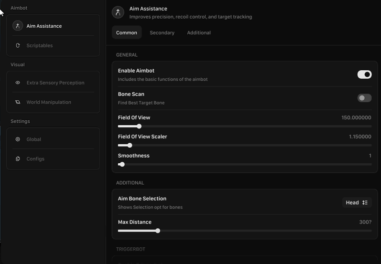The image size is (381, 264).
Task: Turn on the Bone Scan toggle
Action: click(x=364, y=98)
